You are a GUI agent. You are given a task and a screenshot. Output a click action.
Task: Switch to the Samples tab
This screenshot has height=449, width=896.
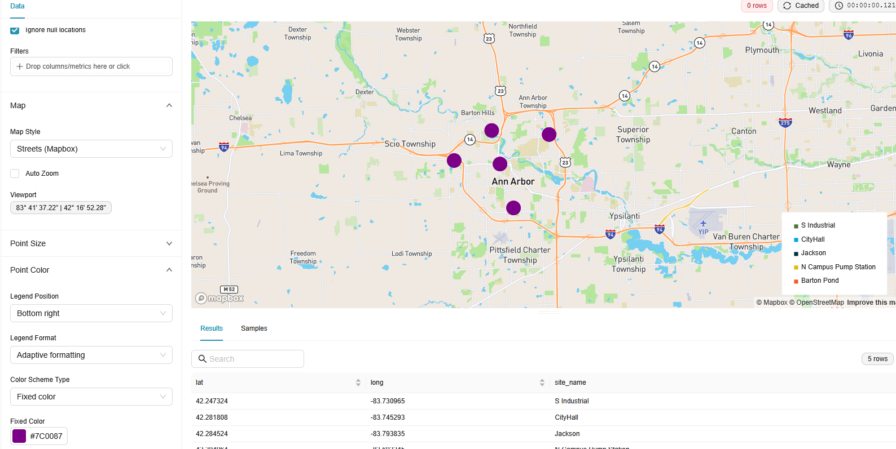[x=254, y=328]
